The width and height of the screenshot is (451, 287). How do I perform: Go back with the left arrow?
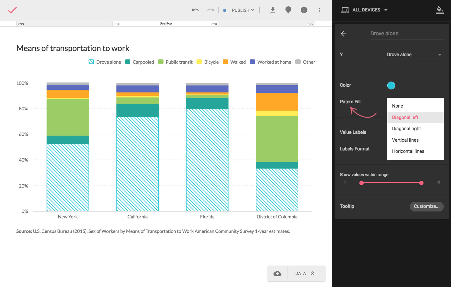tap(344, 34)
